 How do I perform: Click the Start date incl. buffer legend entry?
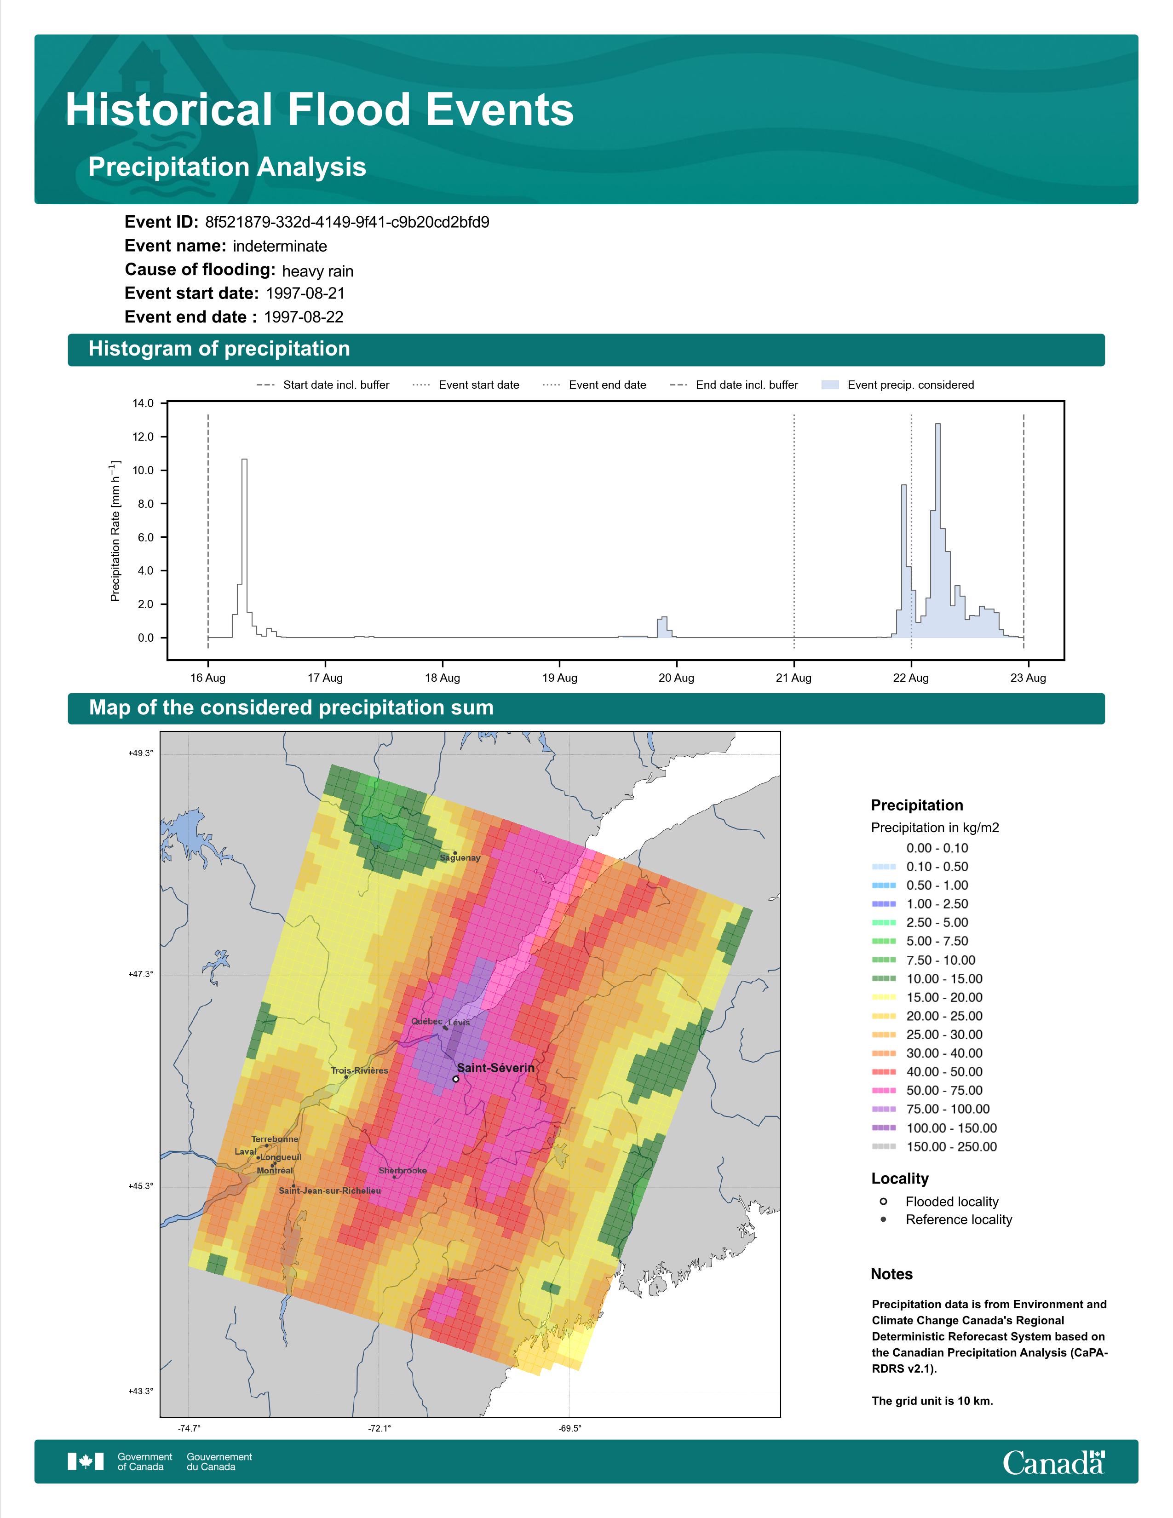coord(323,385)
